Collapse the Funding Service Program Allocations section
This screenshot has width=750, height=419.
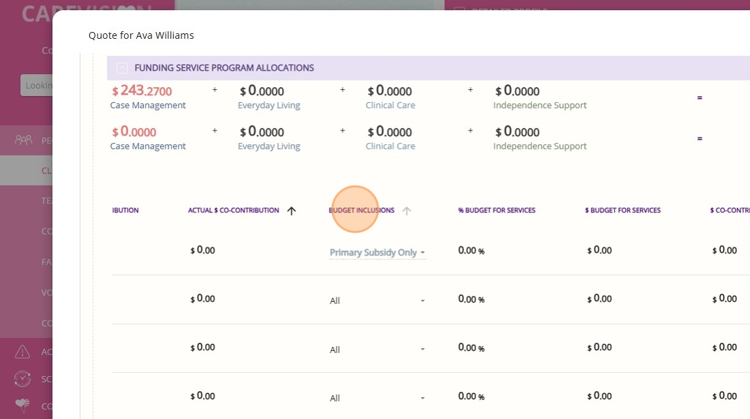coord(122,68)
